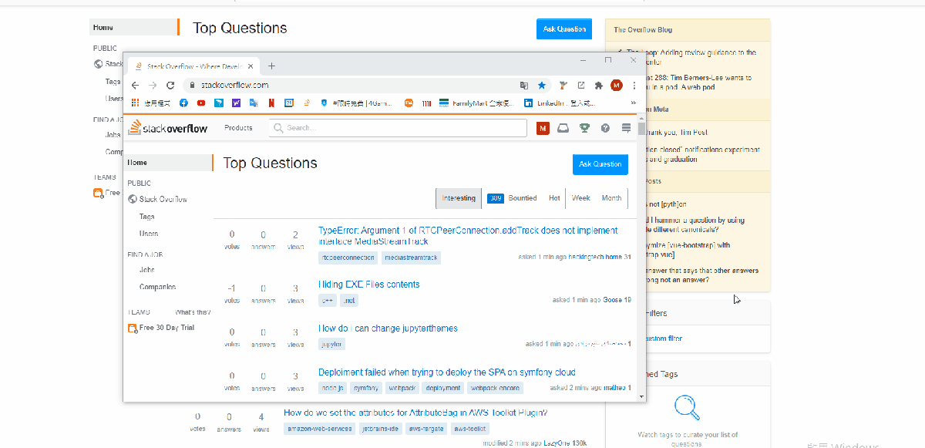This screenshot has width=925, height=448.
Task: Click the page scrollbar down arrow
Action: (641, 396)
